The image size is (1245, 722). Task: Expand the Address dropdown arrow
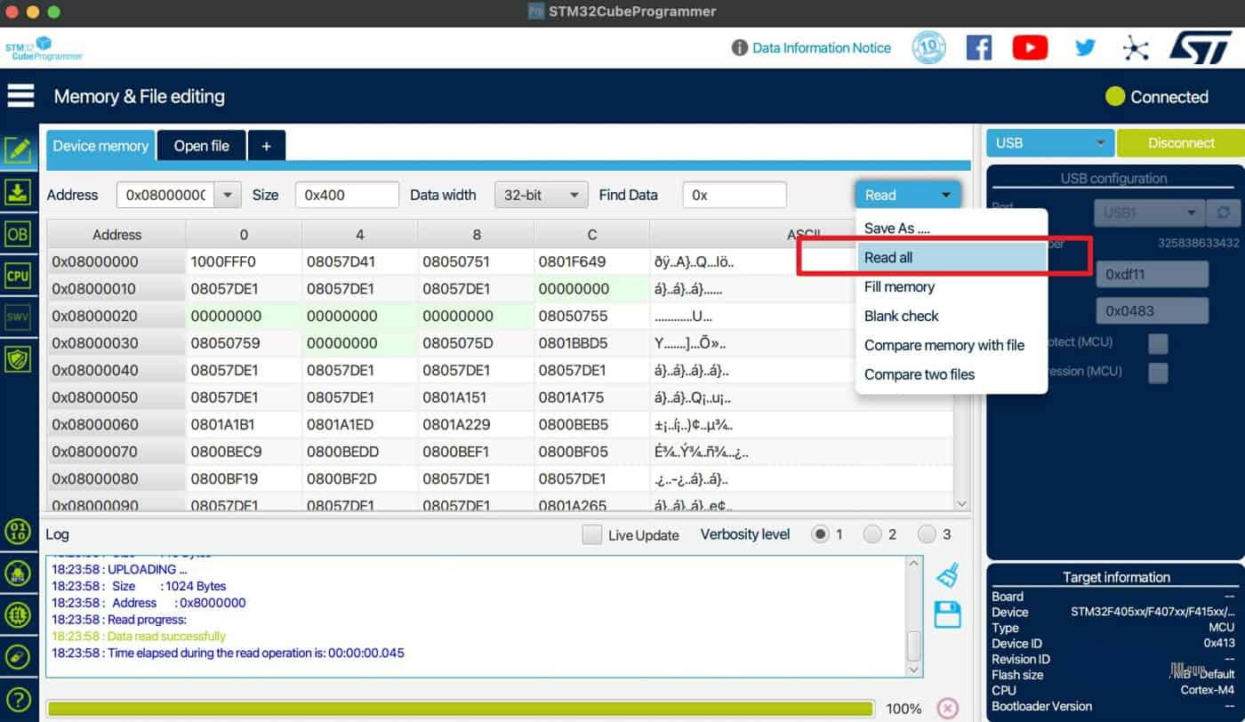228,195
